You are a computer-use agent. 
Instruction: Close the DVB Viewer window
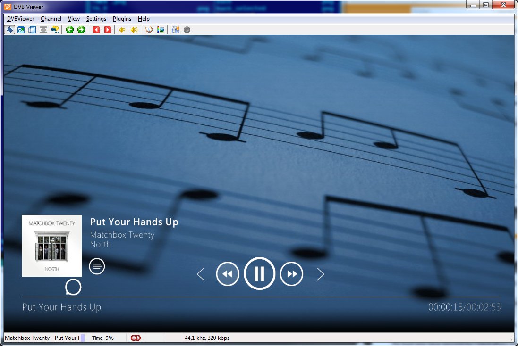[x=503, y=5]
